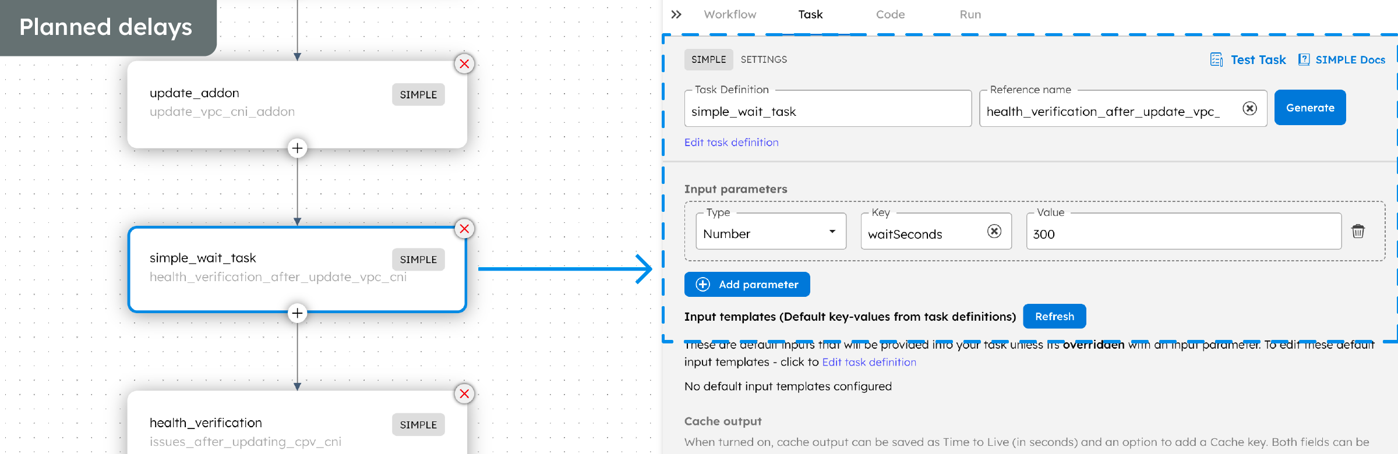Switch to the Run tab
The height and width of the screenshot is (454, 1398).
pyautogui.click(x=970, y=14)
